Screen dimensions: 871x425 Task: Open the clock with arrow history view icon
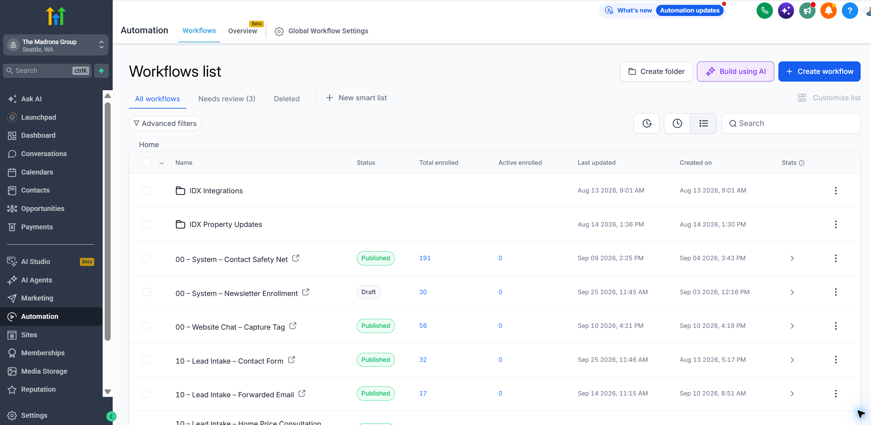647,124
